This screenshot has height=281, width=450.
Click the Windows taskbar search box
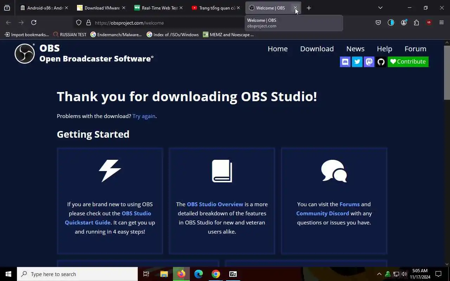[77, 274]
